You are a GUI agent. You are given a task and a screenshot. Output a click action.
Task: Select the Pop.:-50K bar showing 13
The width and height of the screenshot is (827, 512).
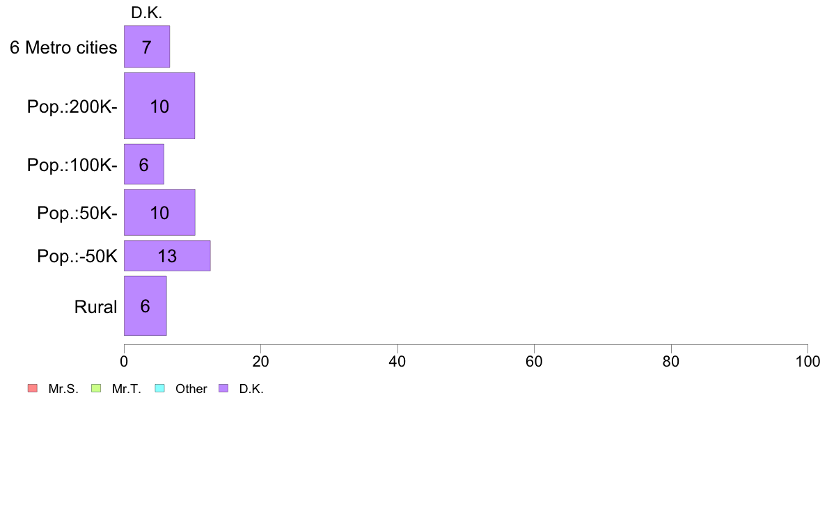coord(167,256)
